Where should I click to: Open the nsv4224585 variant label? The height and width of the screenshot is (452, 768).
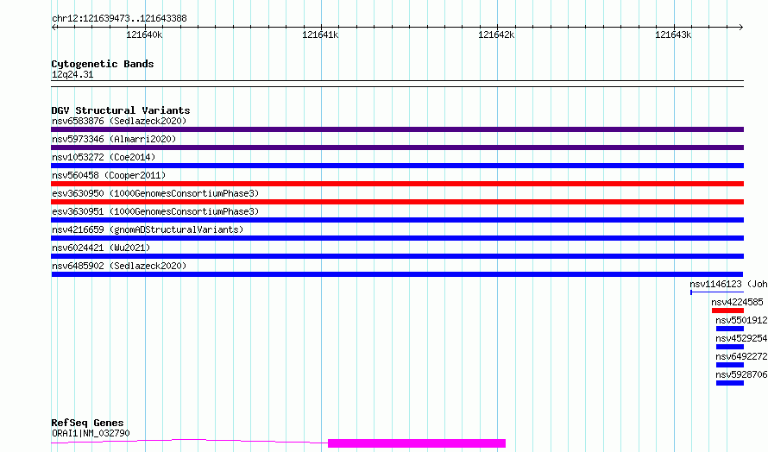pyautogui.click(x=737, y=302)
